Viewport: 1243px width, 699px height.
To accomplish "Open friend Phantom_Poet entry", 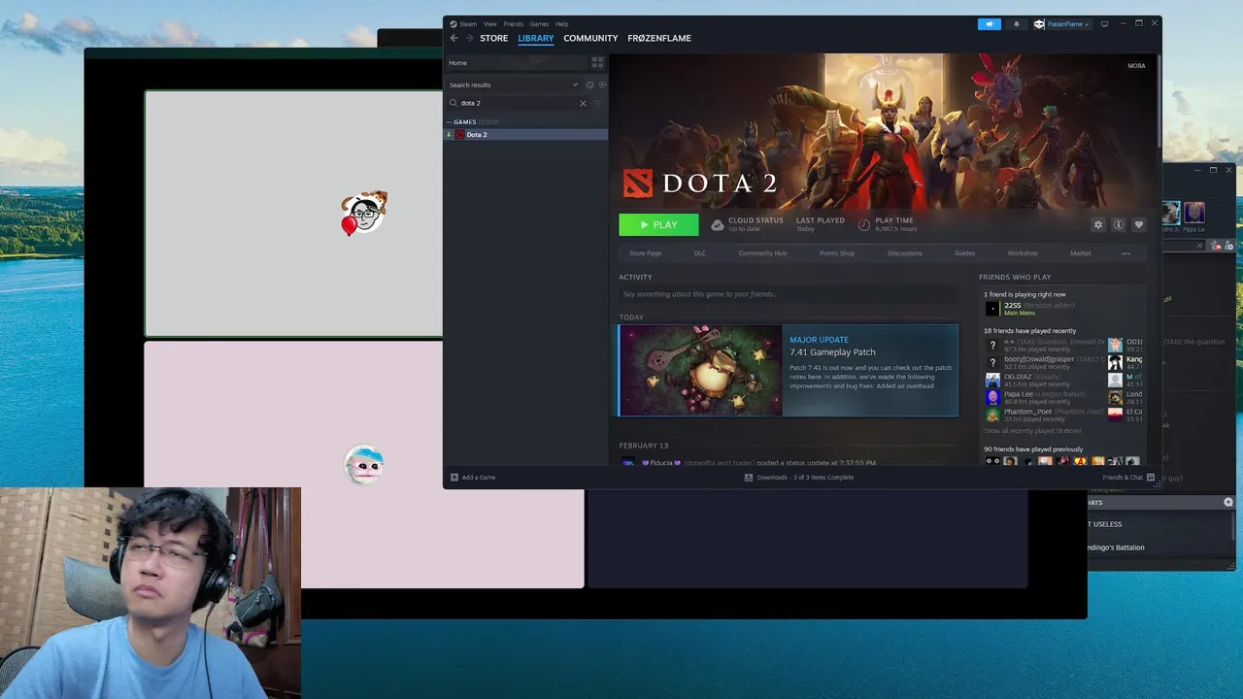I will (x=1045, y=415).
